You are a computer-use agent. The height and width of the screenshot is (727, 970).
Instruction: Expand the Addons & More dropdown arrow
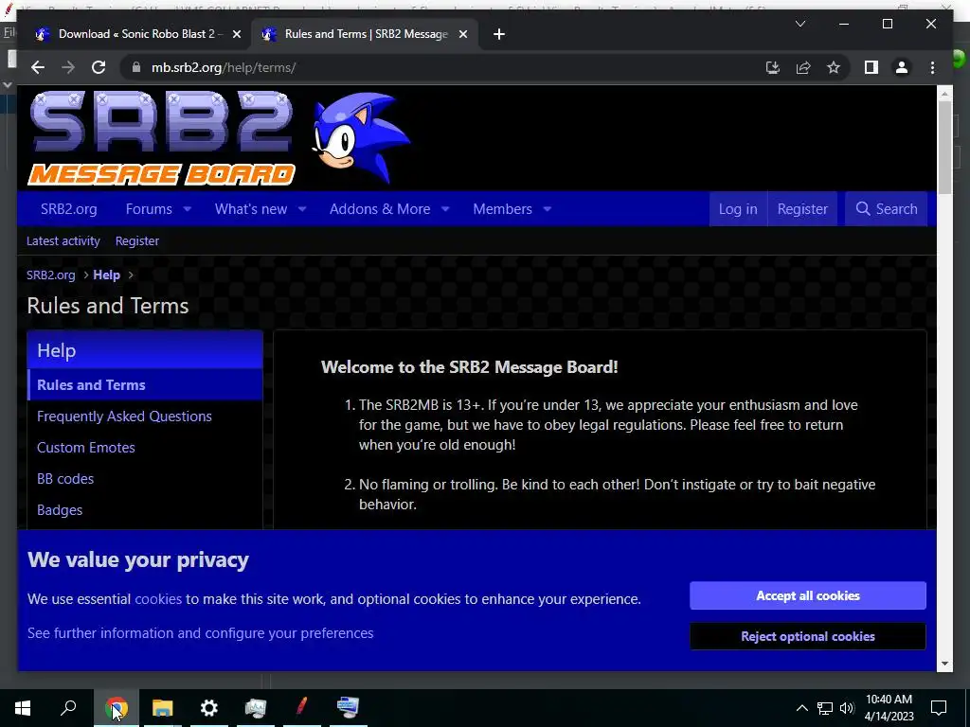coord(445,209)
